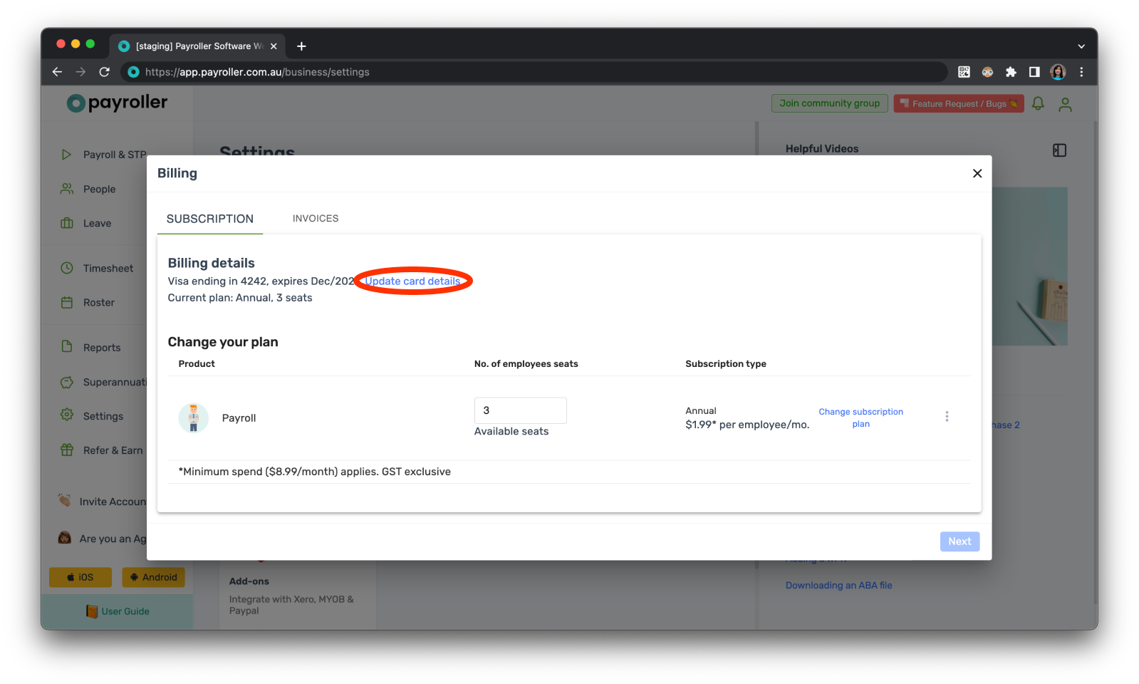Open Refer & Earn in sidebar
This screenshot has height=684, width=1139.
coord(113,450)
